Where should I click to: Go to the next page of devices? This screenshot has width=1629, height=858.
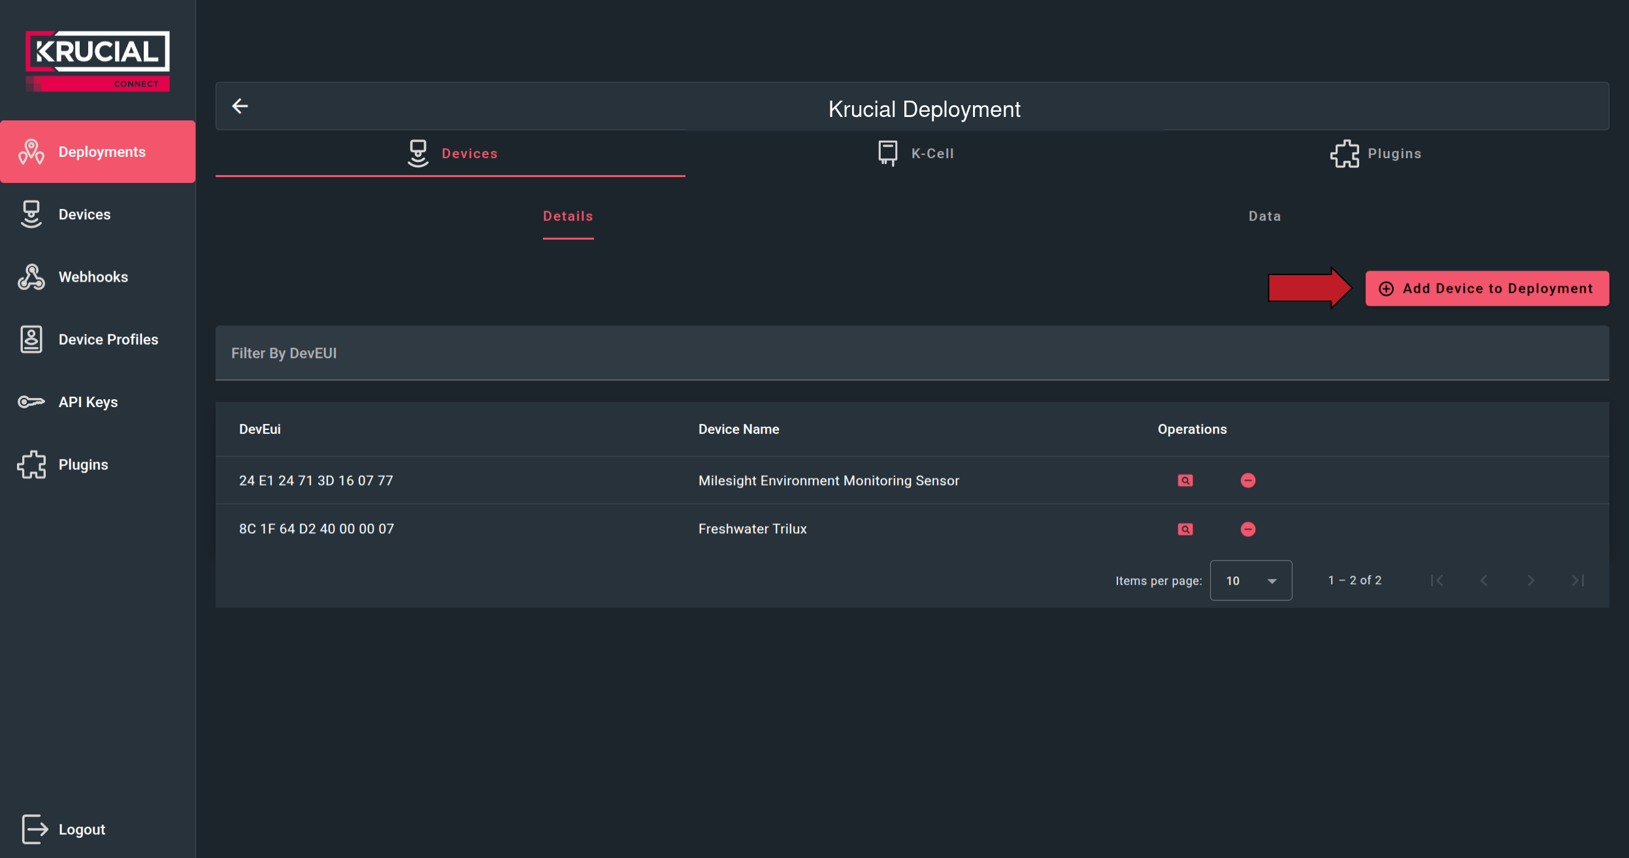pyautogui.click(x=1530, y=580)
